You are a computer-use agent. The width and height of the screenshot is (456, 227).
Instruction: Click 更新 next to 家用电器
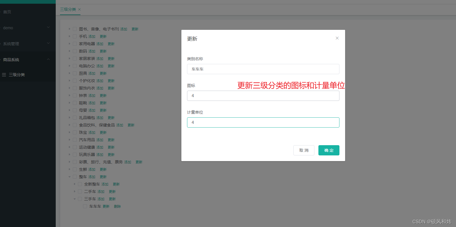pos(111,44)
